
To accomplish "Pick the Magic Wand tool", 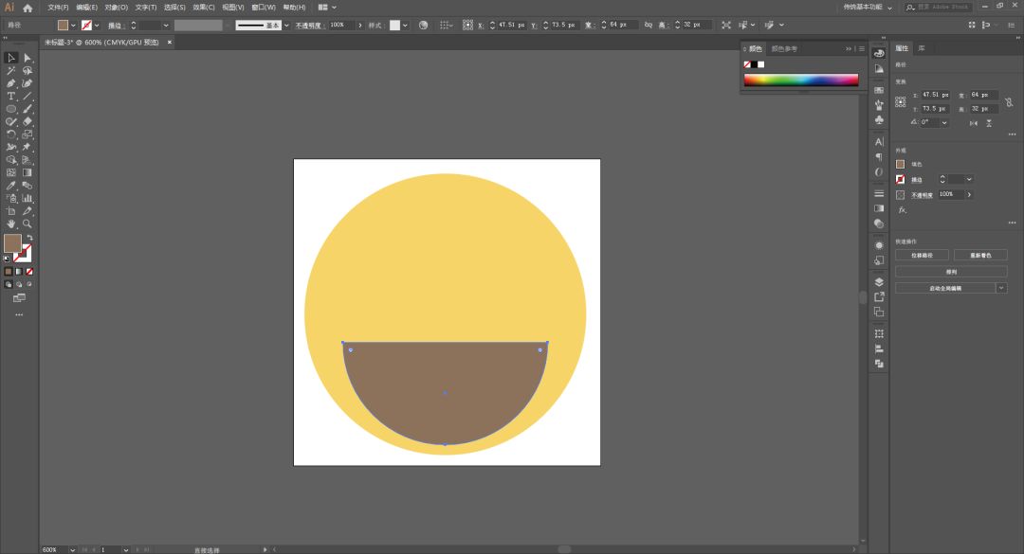I will 11,71.
